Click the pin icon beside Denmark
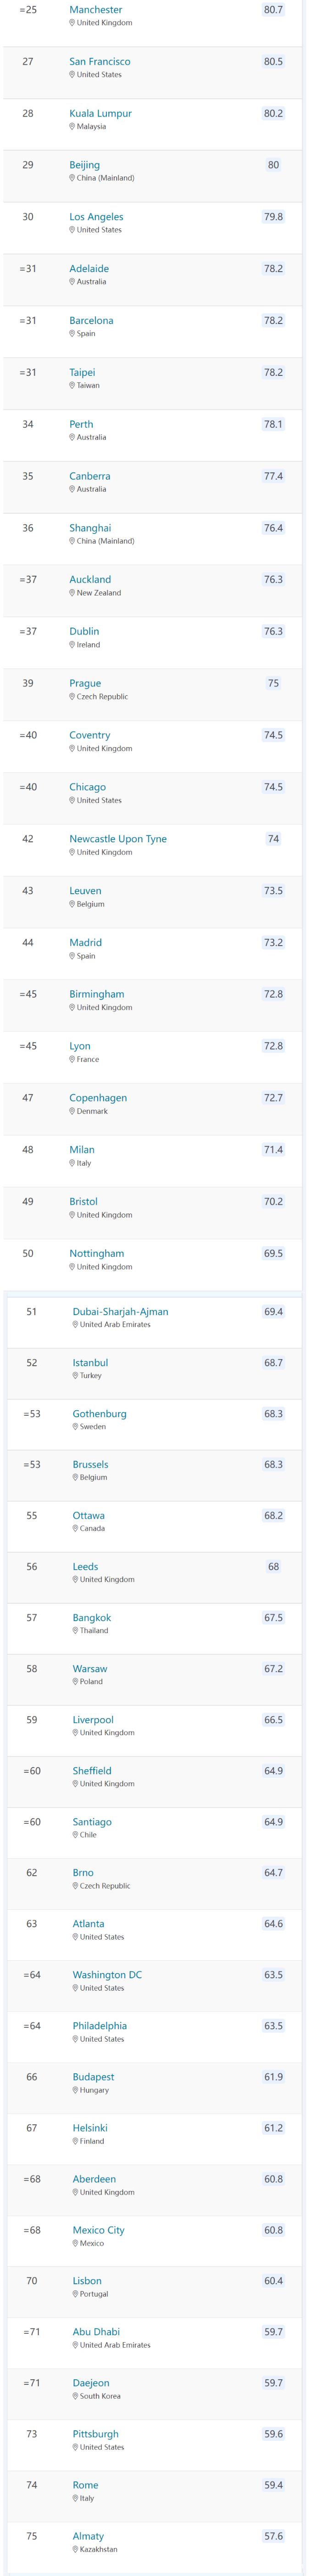Viewport: 310px width, 2576px height. click(73, 1111)
